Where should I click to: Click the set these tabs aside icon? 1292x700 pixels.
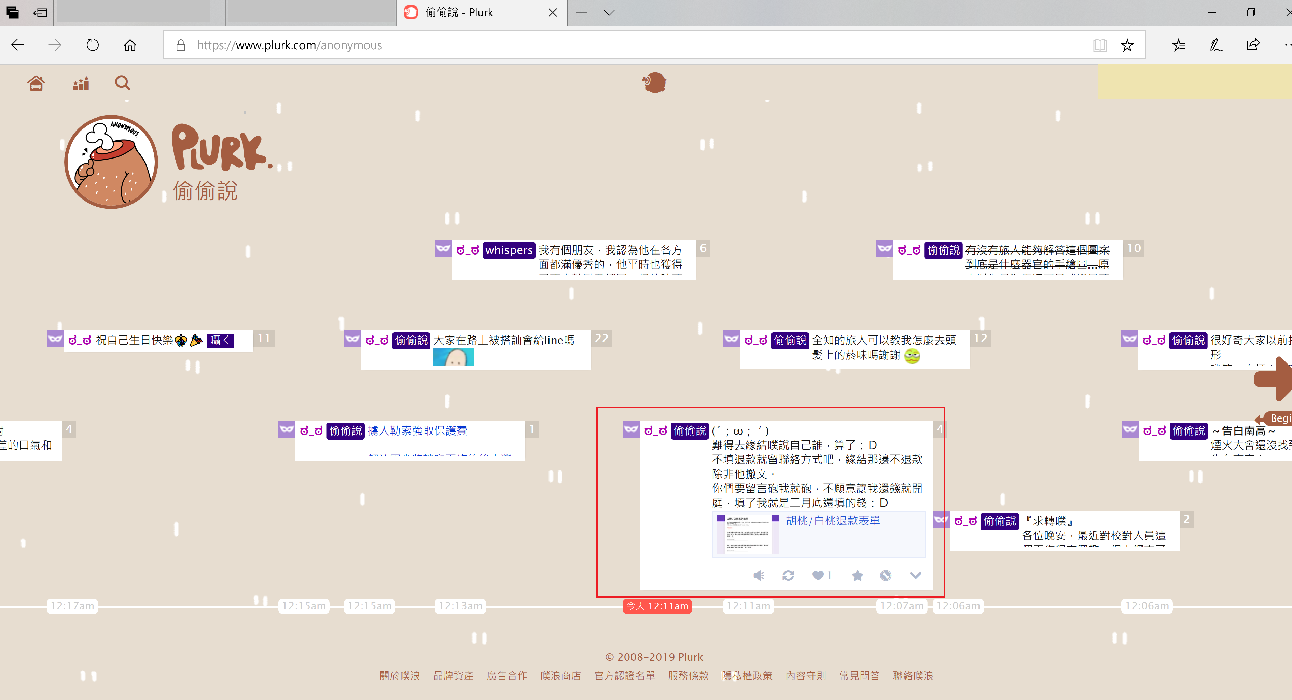[40, 13]
